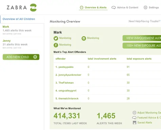Image resolution: width=161 pixels, height=130 pixels.
Task: Click Mark's Top Alert Offenders heading
Action: point(70,52)
